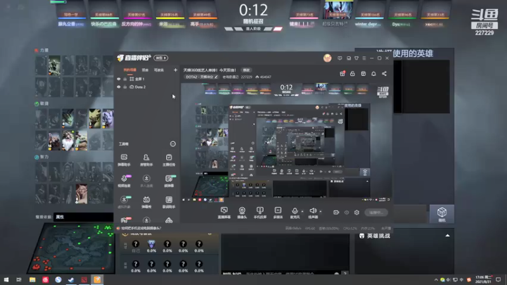Screen dimensions: 507x285
Task: Expand microphone options arrow
Action: [302, 212]
